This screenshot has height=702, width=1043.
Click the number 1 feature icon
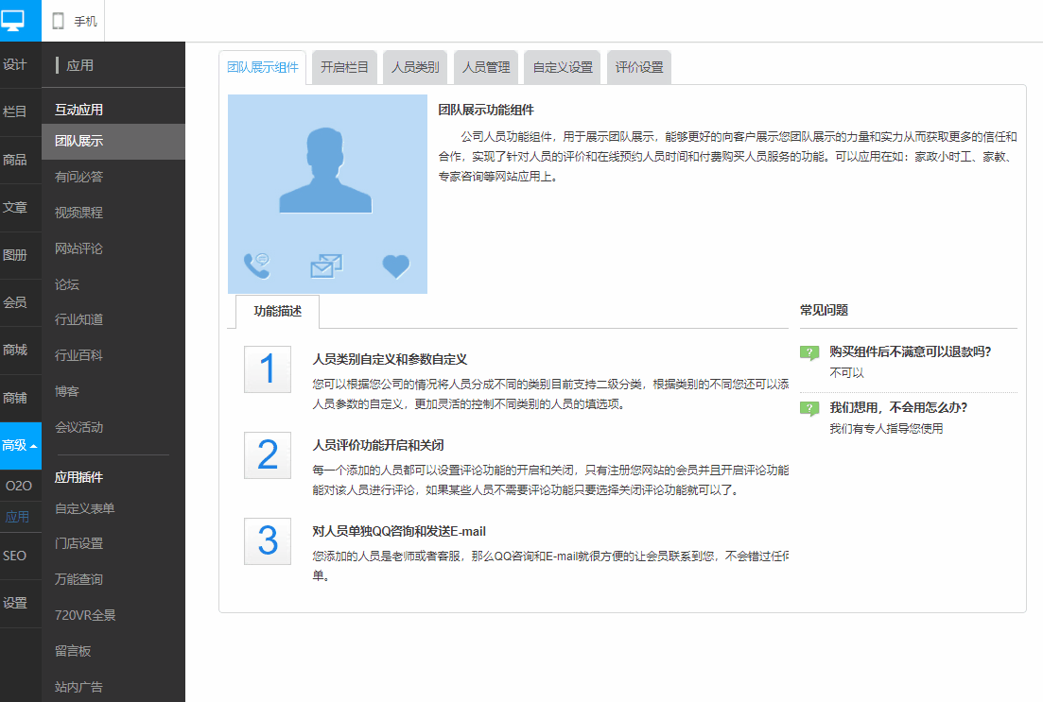coord(268,368)
